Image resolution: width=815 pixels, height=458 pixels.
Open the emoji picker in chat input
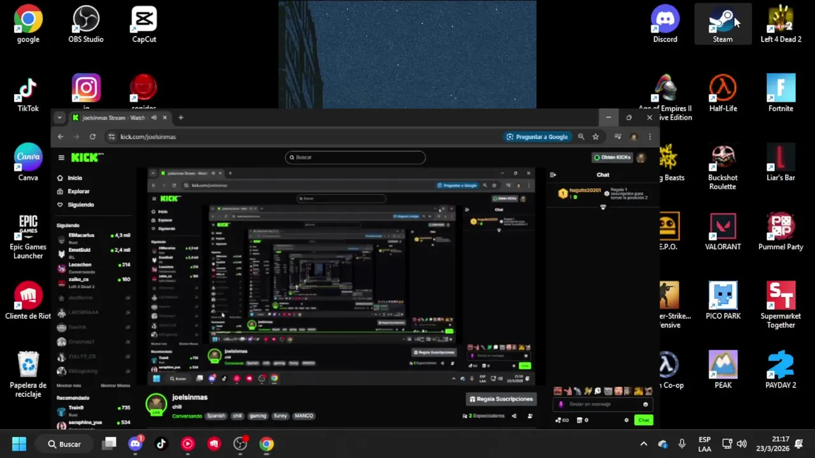click(645, 405)
